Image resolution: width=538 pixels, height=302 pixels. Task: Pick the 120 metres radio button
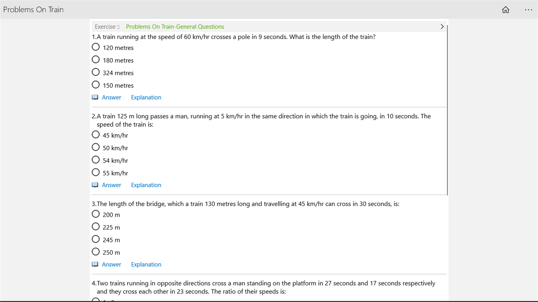coord(96,47)
